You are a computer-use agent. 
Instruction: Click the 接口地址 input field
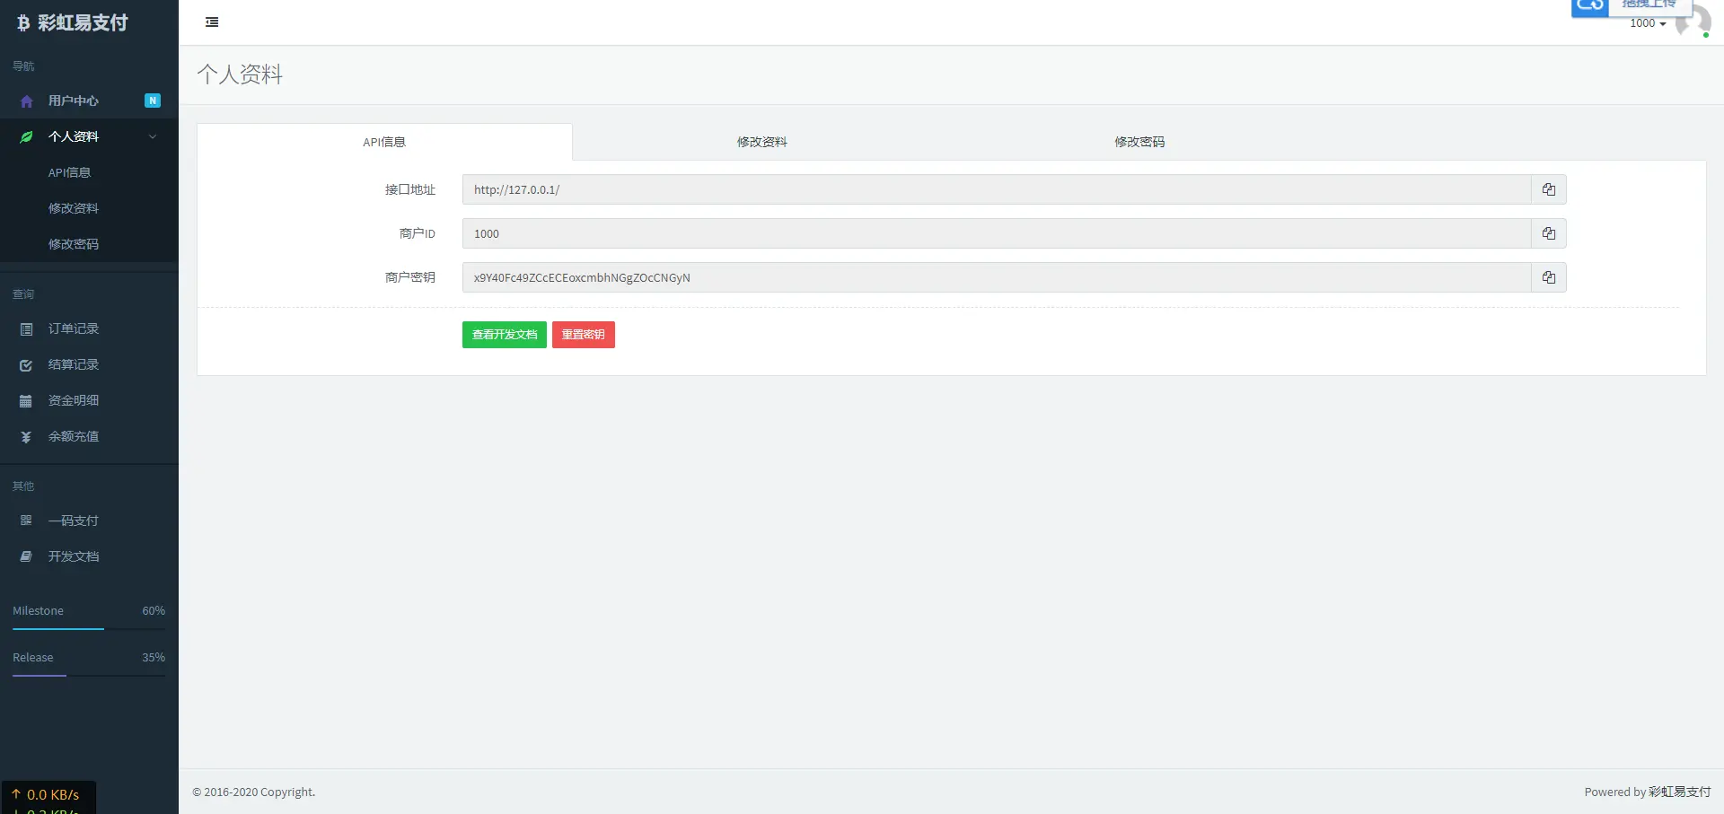click(x=997, y=189)
